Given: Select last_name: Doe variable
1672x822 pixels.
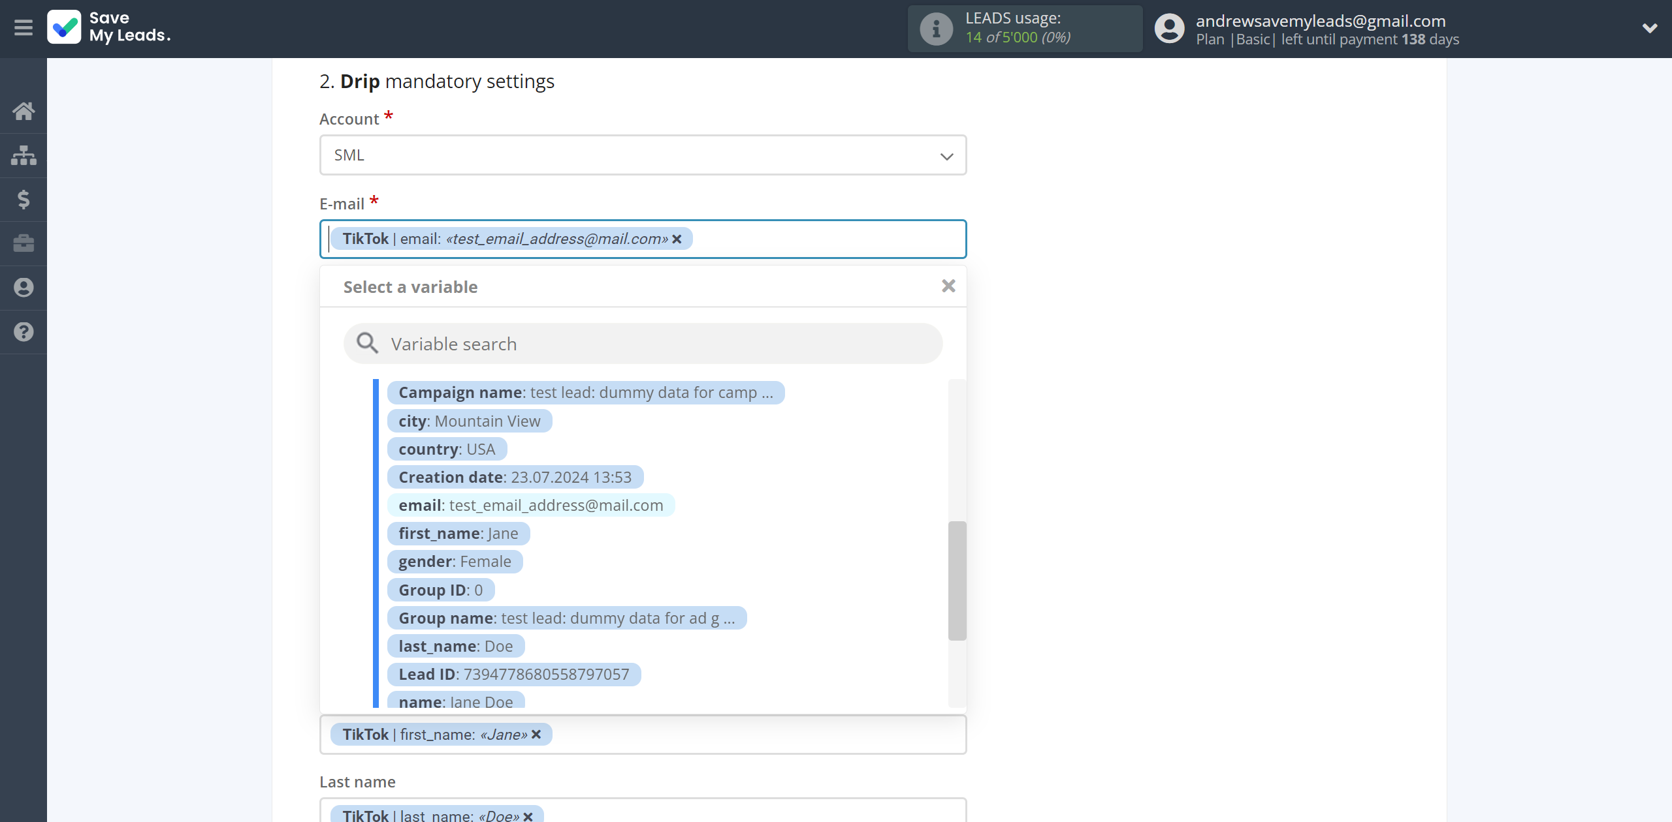Looking at the screenshot, I should [x=456, y=647].
